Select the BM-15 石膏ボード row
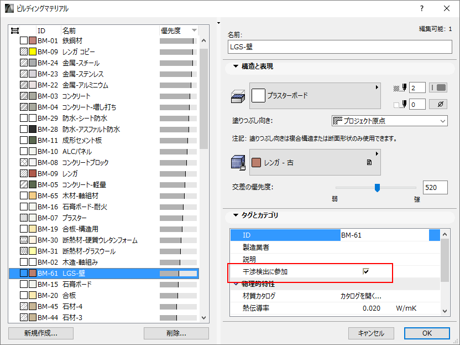Image resolution: width=460 pixels, height=345 pixels. 104,285
